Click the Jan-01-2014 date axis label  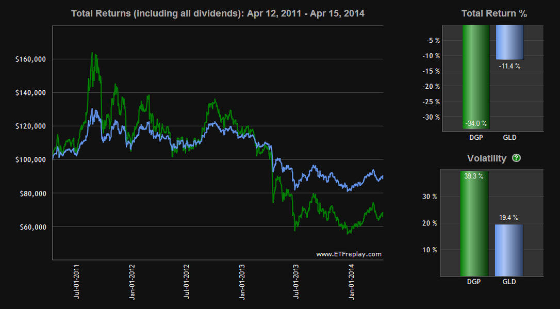tap(351, 282)
